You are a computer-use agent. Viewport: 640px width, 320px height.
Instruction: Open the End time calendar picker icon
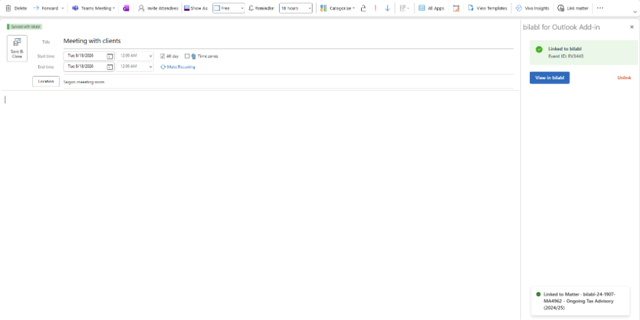coord(110,66)
